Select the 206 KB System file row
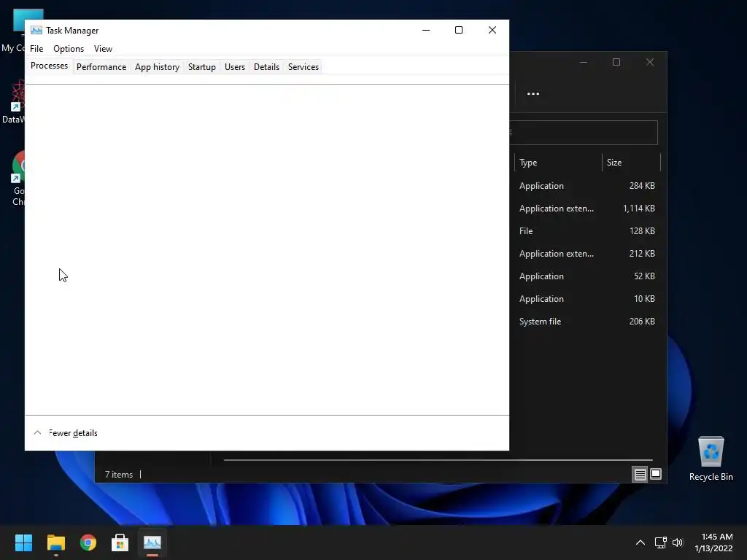This screenshot has height=560, width=747. pos(587,322)
